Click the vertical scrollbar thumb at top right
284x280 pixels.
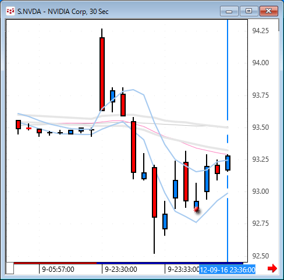click(279, 25)
